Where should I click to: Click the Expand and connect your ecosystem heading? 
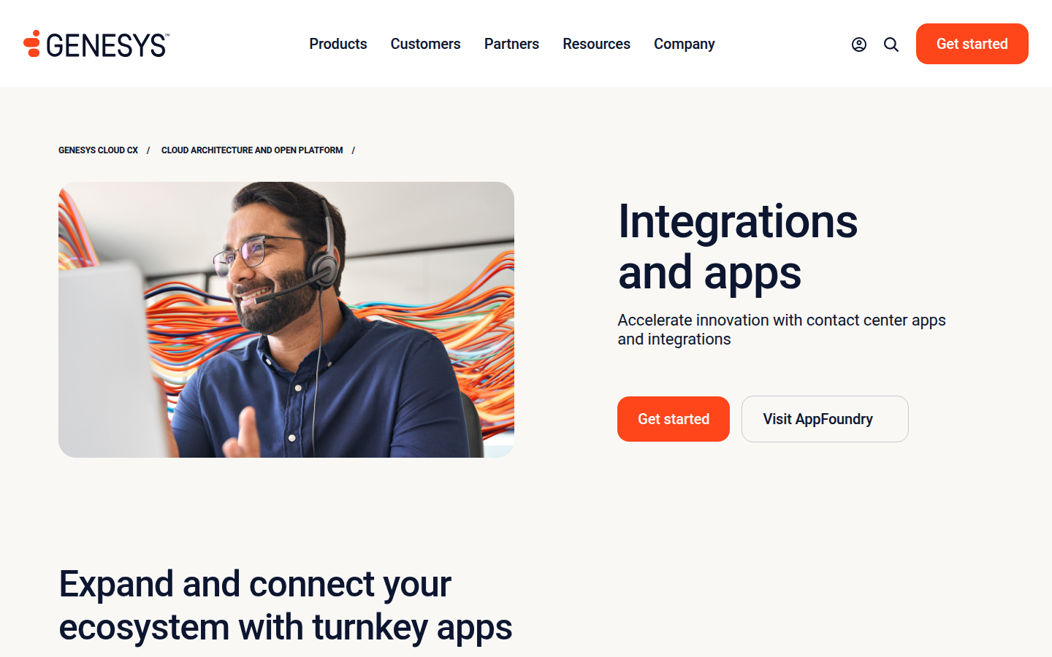286,605
